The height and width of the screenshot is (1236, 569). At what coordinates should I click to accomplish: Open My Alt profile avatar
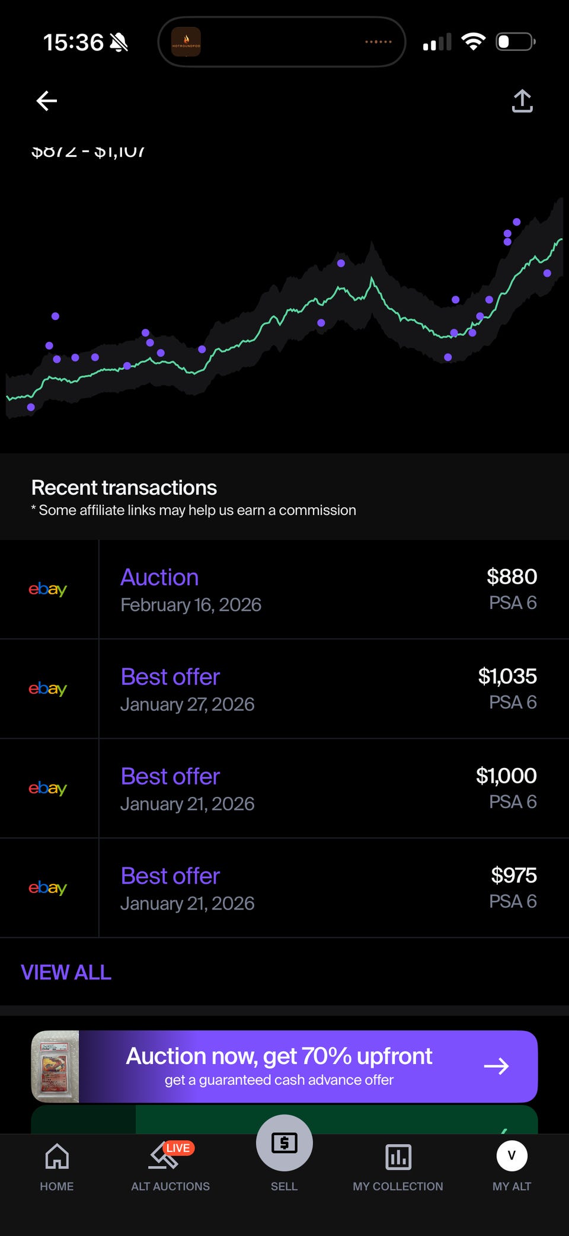[512, 1155]
